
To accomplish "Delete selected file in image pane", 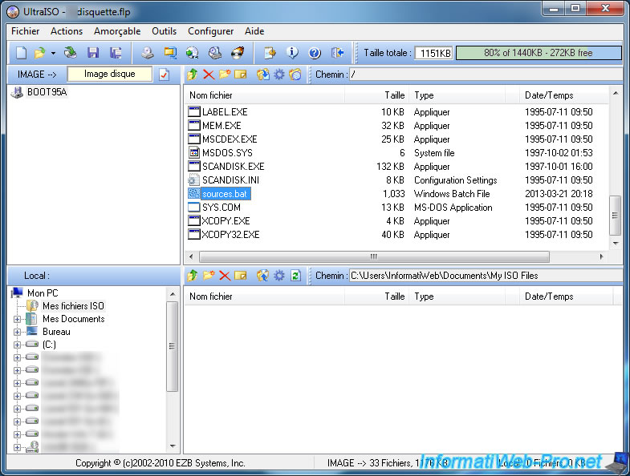I will 209,75.
